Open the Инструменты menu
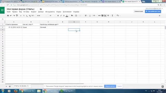The height and width of the screenshot is (93, 166). 50,12
